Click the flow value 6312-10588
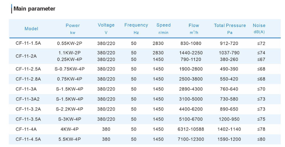Image resolution: width=285 pixels, height=147 pixels. pyautogui.click(x=191, y=129)
